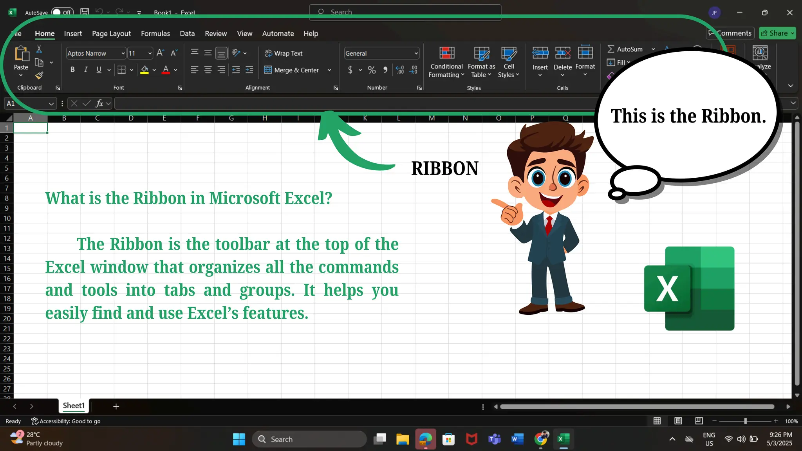Screen dimensions: 802x451
Task: Select the Format Painter brush
Action: click(x=39, y=76)
